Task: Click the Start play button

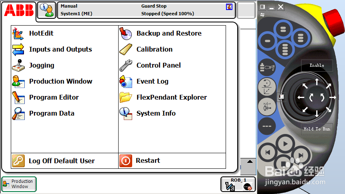Action: click(x=285, y=144)
